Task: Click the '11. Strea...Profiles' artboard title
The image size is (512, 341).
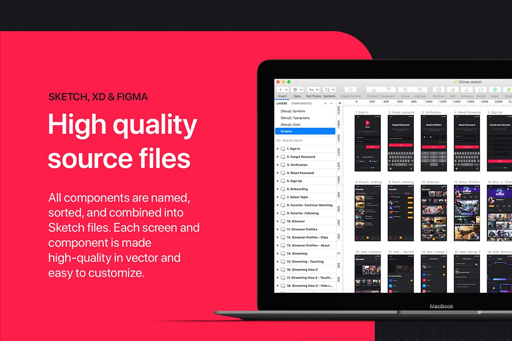Action: (467, 182)
